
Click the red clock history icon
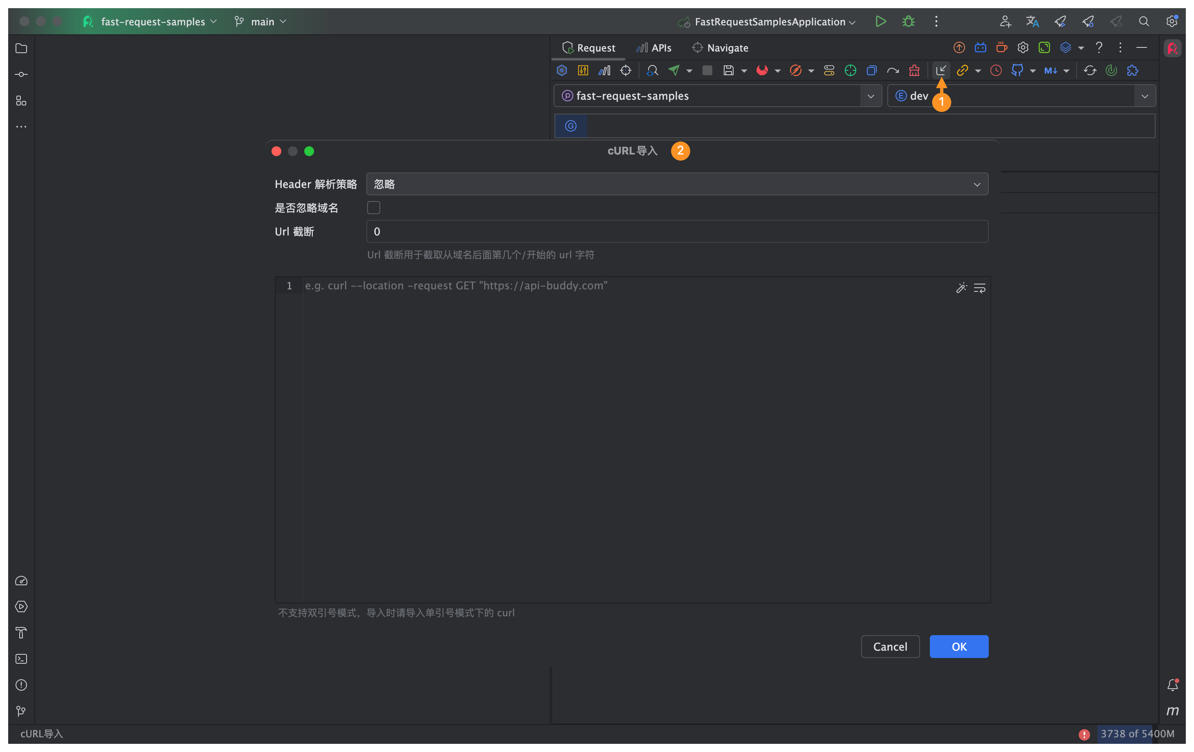[x=996, y=70]
